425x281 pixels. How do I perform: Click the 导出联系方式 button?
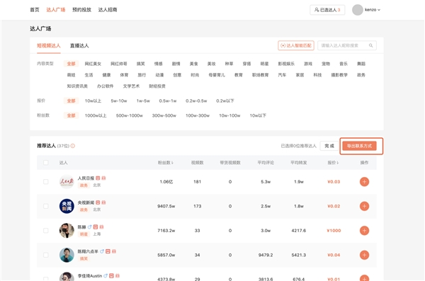tap(359, 146)
